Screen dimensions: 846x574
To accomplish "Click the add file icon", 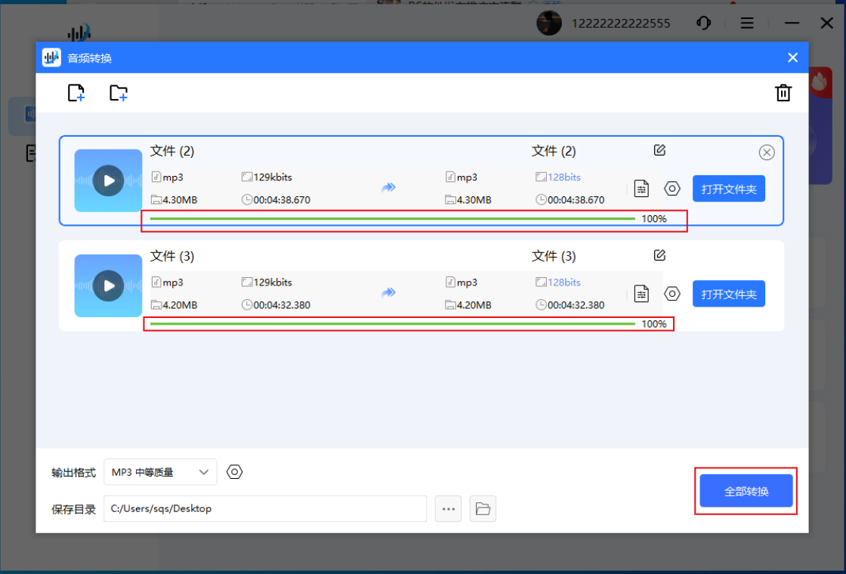I will pyautogui.click(x=76, y=93).
